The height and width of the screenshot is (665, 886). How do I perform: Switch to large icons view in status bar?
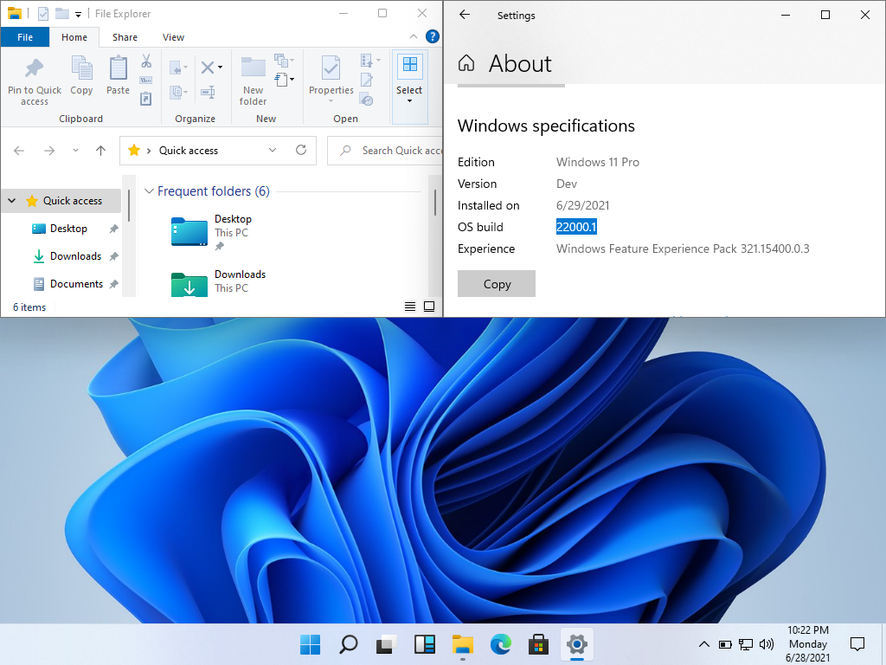tap(429, 307)
